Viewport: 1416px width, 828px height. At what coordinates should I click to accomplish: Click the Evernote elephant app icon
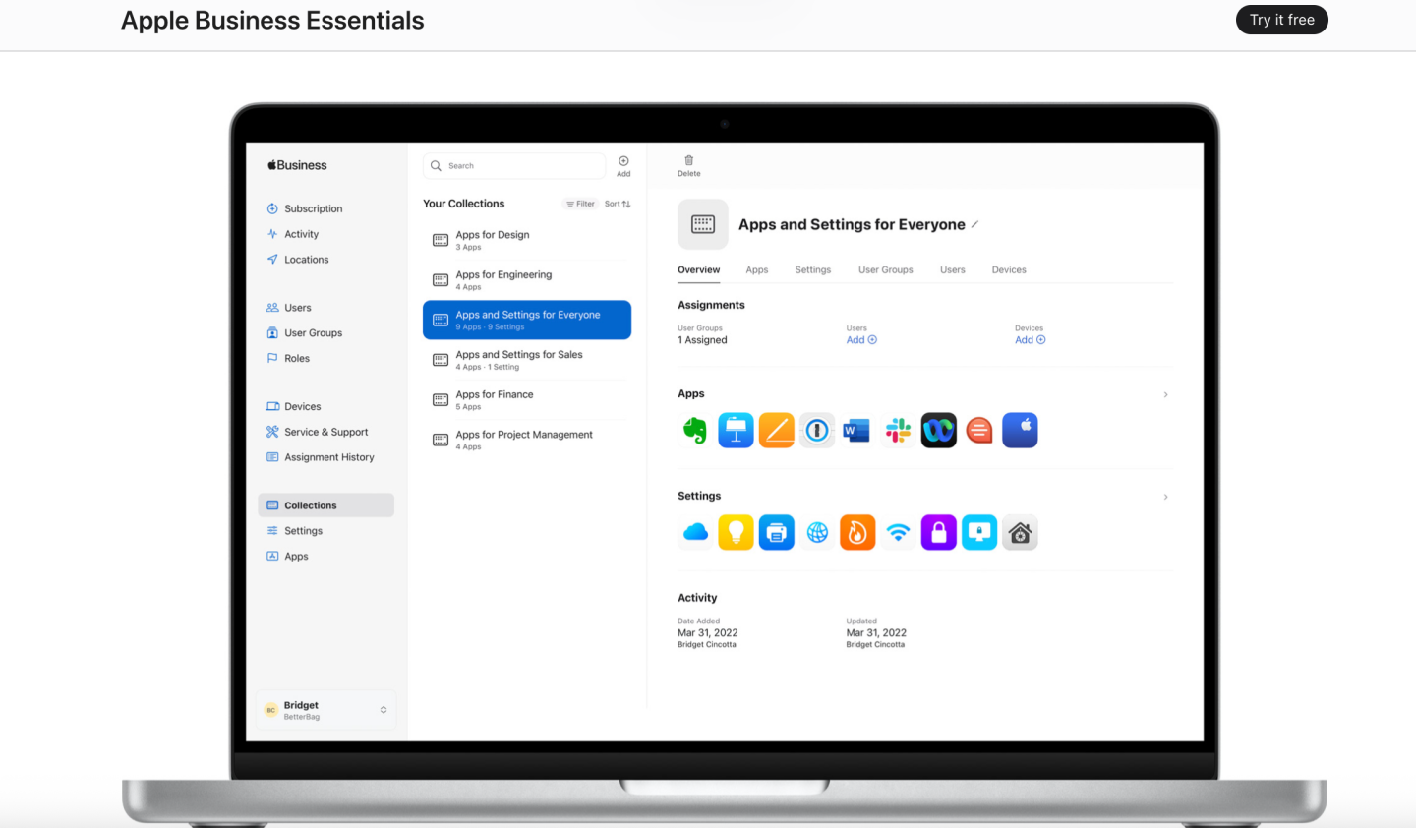pos(695,431)
